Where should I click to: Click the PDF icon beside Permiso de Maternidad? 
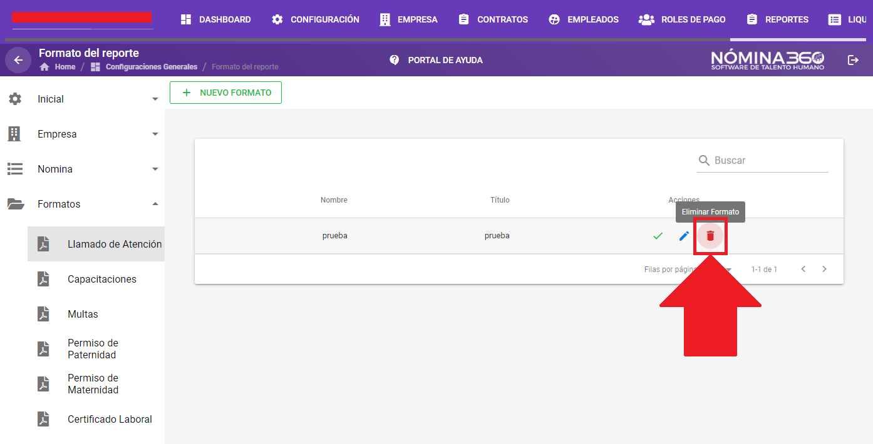pos(43,384)
